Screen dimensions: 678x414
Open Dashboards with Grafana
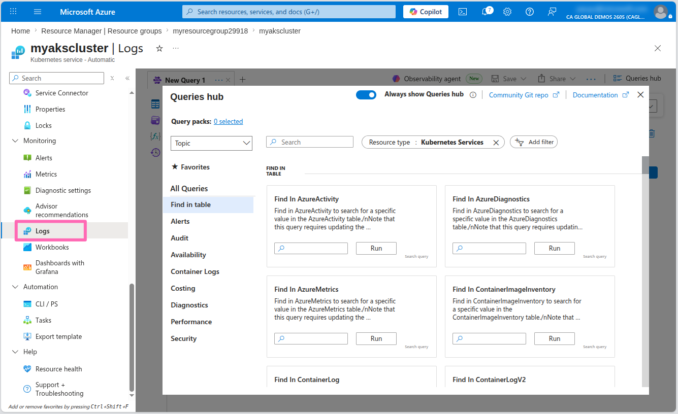pos(60,267)
